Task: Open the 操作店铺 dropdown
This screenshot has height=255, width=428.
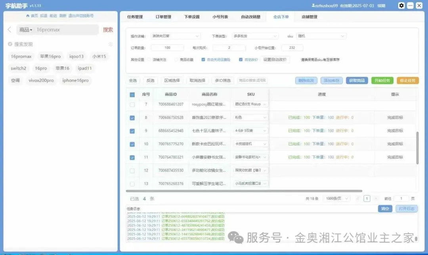Action: (x=168, y=36)
